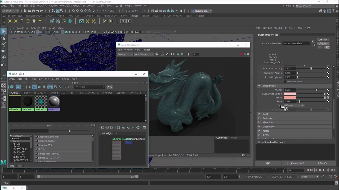Viewport: 339px width, 190px height.
Task: Click the フォーカス button in Attribute Editor
Action: click(x=323, y=40)
